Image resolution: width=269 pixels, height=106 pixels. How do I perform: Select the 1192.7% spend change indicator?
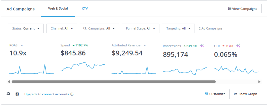coord(80,45)
